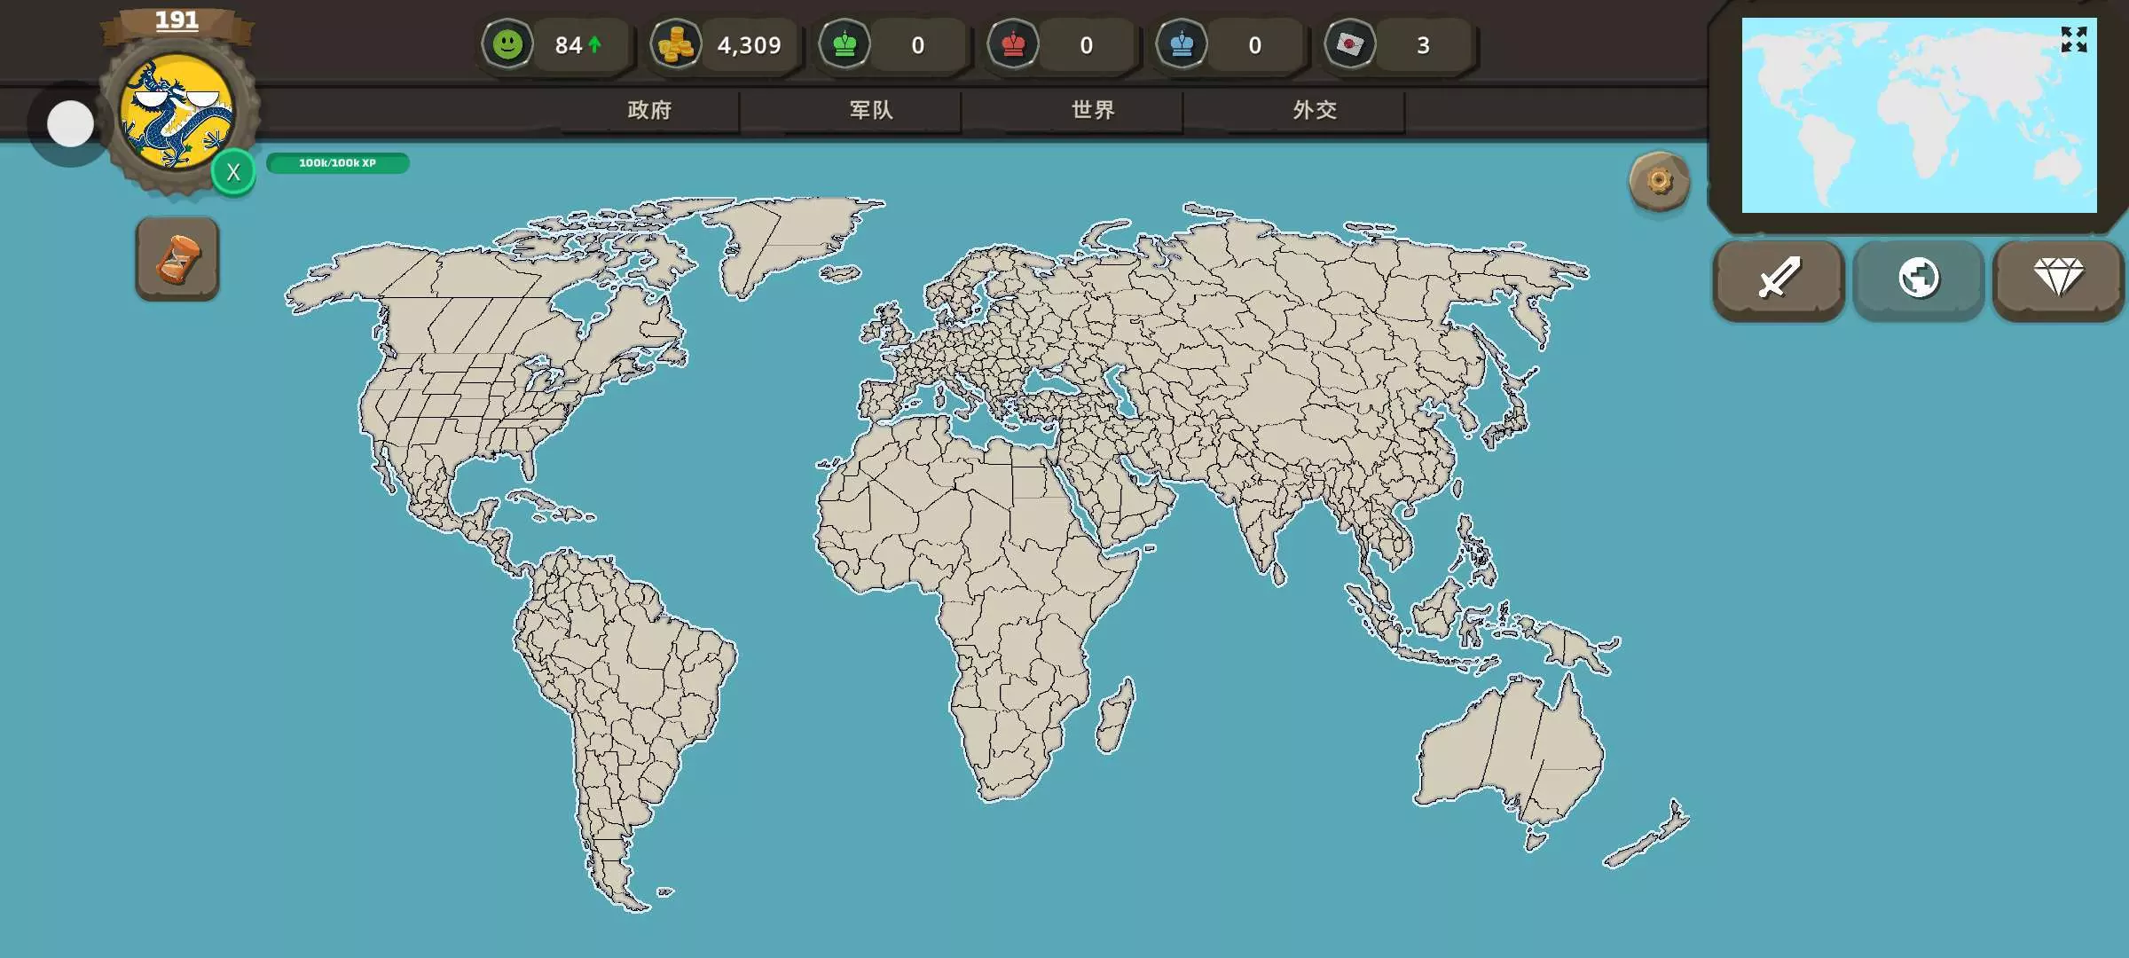
Task: Open the 外交 diplomacy tab
Action: coord(1315,110)
